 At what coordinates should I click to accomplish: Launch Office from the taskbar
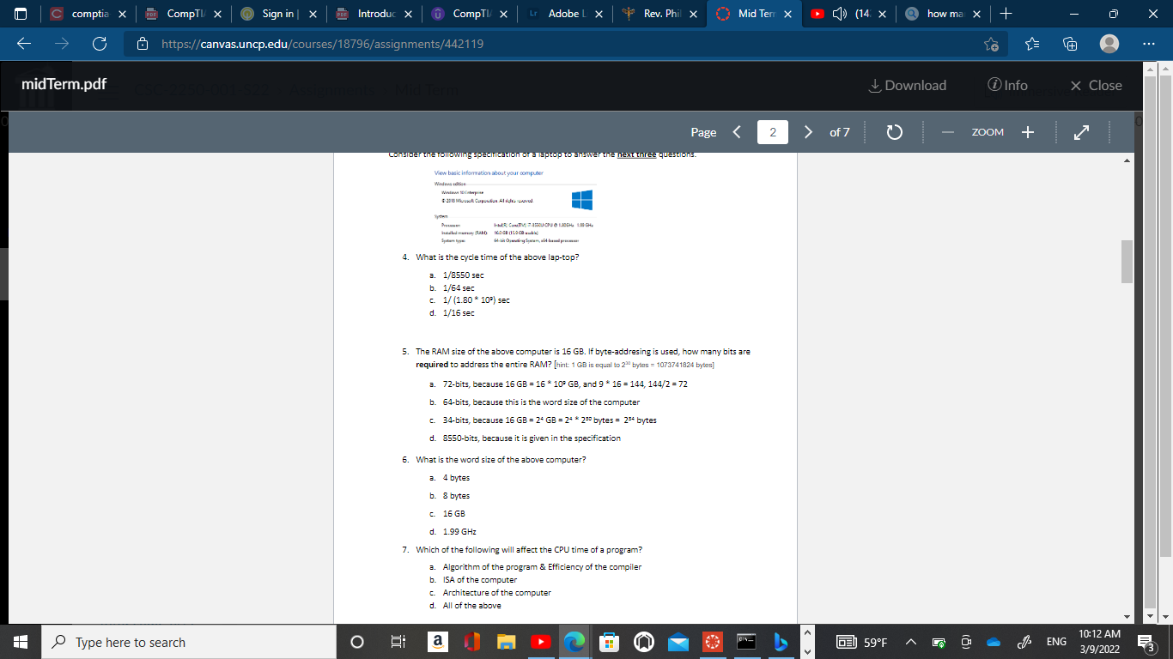point(471,642)
